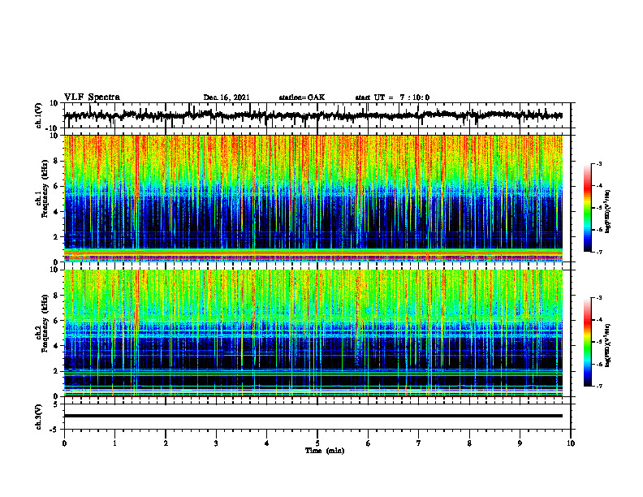Click time axis tick label "3"
Image resolution: width=643 pixels, height=497 pixels.
coord(216,443)
